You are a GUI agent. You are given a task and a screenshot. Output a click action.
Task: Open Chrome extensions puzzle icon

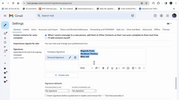(158, 3)
